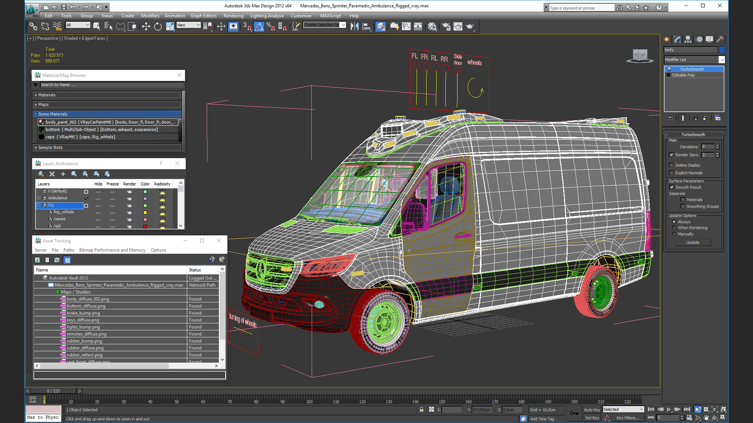Click the Pan View hand icon

[x=706, y=418]
